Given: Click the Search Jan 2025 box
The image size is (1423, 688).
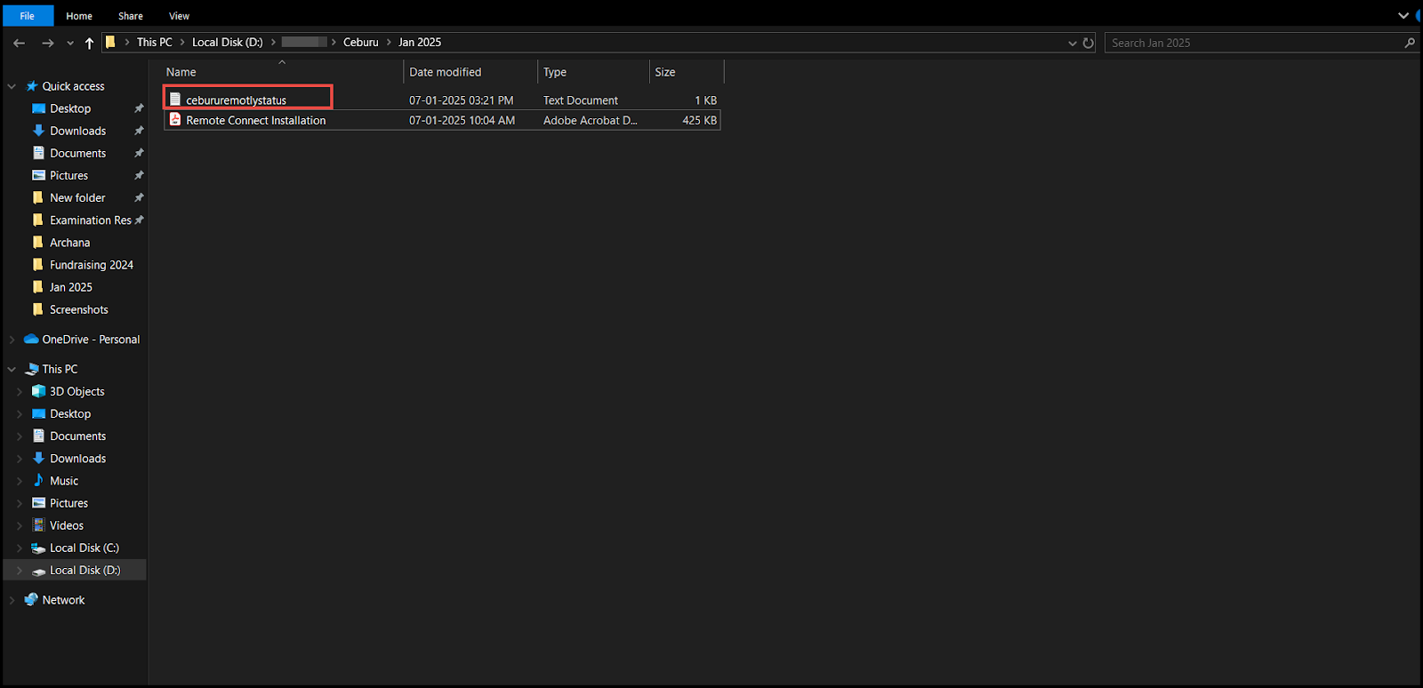Looking at the screenshot, I should coord(1253,43).
